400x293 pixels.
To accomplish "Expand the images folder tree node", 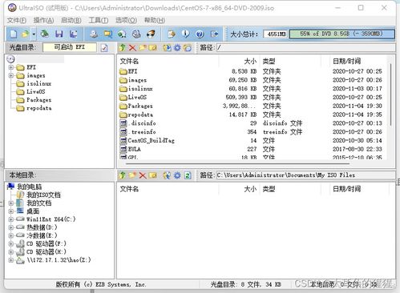I will pyautogui.click(x=11, y=75).
